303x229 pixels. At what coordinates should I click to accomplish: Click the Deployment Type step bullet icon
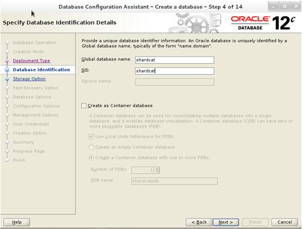(x=7, y=61)
